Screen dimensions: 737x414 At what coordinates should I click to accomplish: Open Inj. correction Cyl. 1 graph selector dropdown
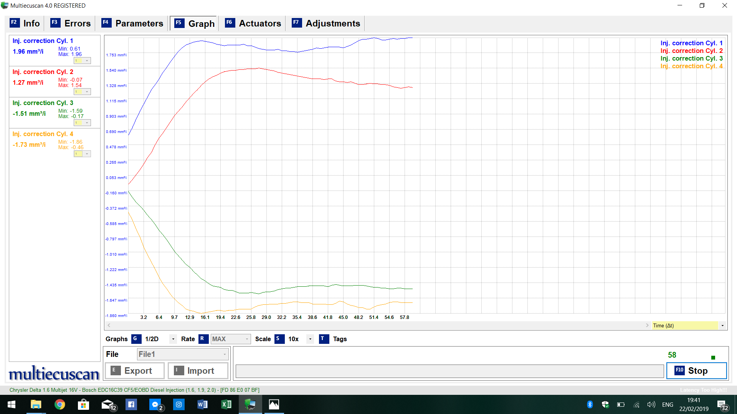[x=87, y=61]
